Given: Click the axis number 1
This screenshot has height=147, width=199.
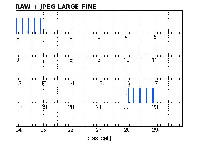Looking at the screenshot, I should pos(44,37).
